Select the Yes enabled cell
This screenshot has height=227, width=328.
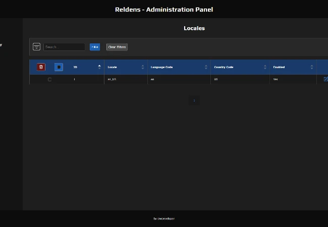pos(293,79)
